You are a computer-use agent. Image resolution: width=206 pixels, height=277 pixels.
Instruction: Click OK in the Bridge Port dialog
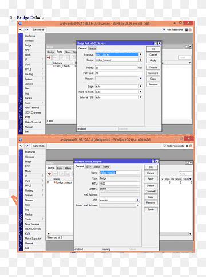tap(153, 49)
